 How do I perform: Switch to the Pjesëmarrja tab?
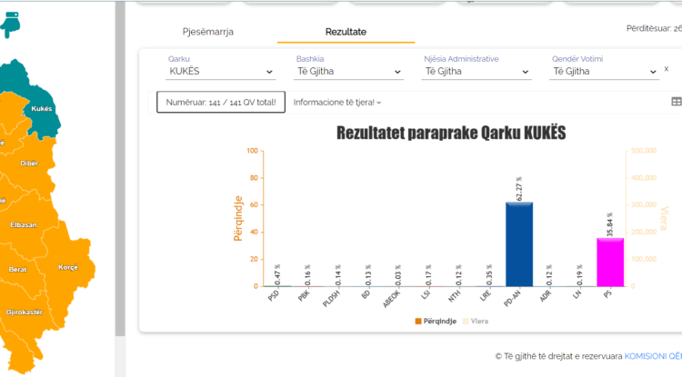[208, 32]
